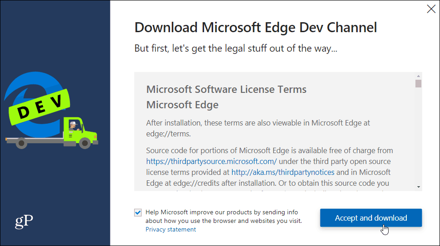Screen dimensions: 440x246
Task: Uncheck the Help Microsoft improve products checkbox
Action: 138,212
